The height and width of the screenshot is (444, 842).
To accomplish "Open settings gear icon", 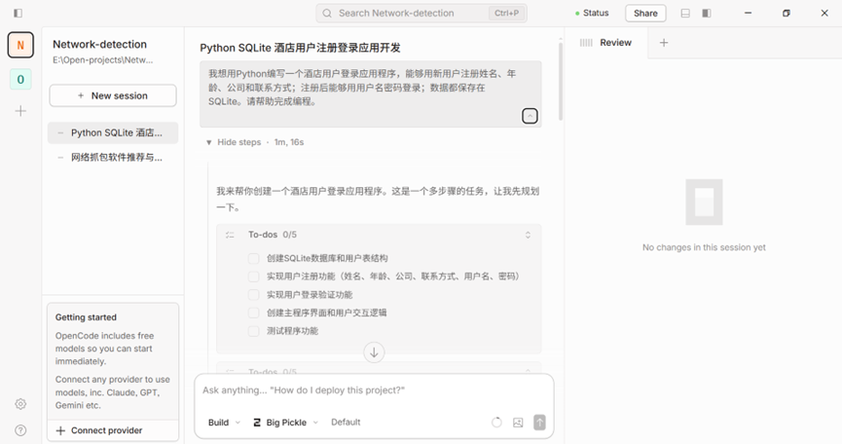I will point(20,404).
